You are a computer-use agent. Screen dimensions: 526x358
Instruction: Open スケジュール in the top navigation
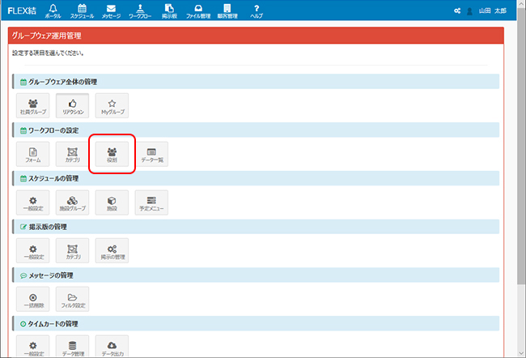[82, 11]
